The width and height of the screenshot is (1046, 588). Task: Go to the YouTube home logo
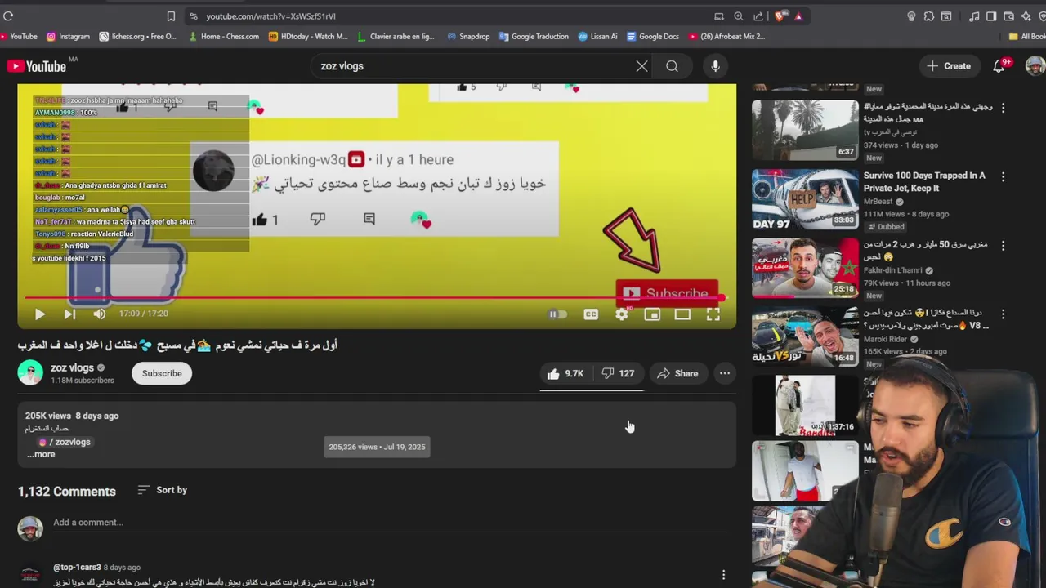coord(36,66)
